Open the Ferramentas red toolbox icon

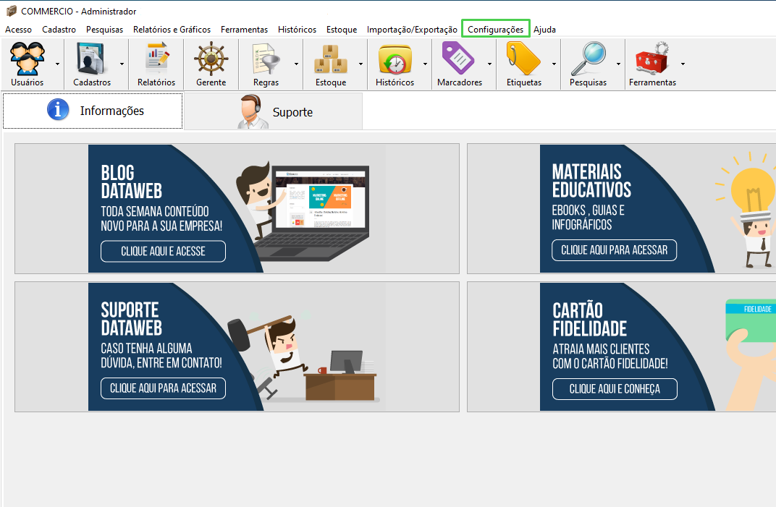(652, 59)
